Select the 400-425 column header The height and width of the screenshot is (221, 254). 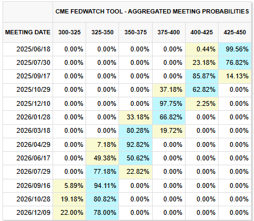(201, 32)
